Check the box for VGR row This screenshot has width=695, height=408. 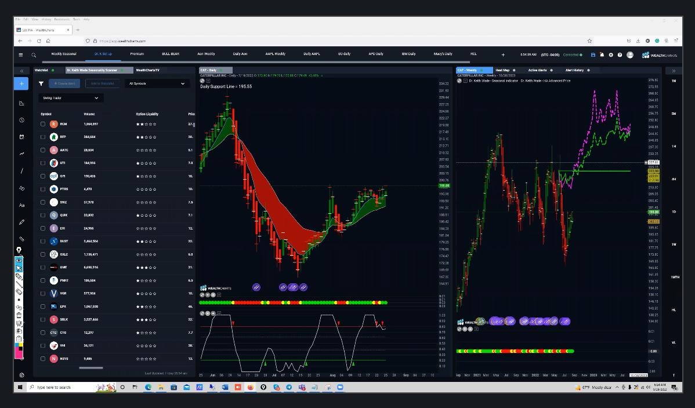[43, 293]
